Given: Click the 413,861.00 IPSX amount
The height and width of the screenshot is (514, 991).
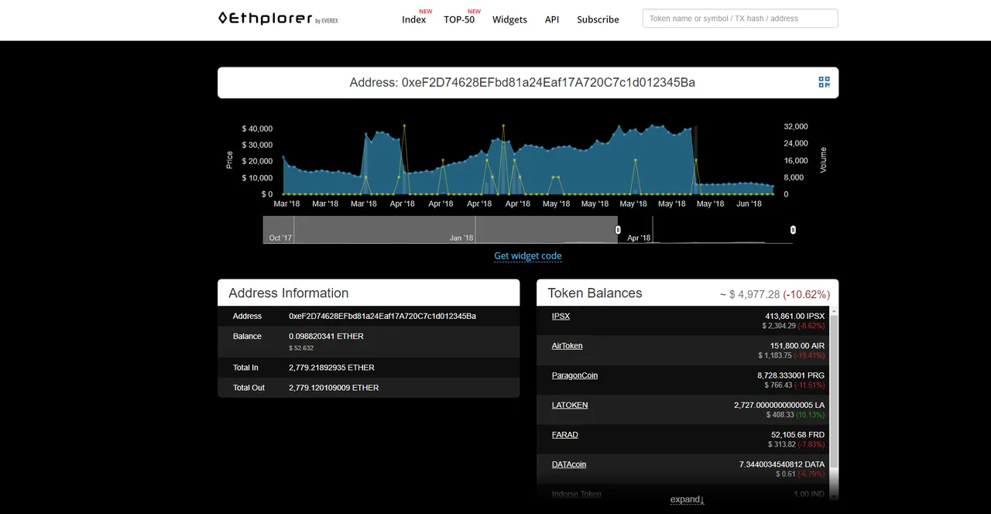Looking at the screenshot, I should (795, 316).
